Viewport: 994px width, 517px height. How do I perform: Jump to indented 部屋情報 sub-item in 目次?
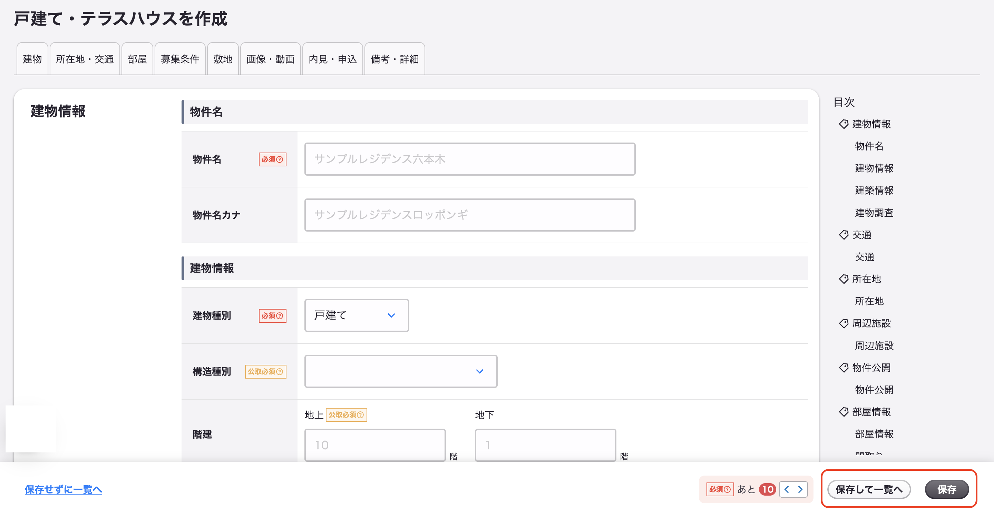pyautogui.click(x=874, y=434)
